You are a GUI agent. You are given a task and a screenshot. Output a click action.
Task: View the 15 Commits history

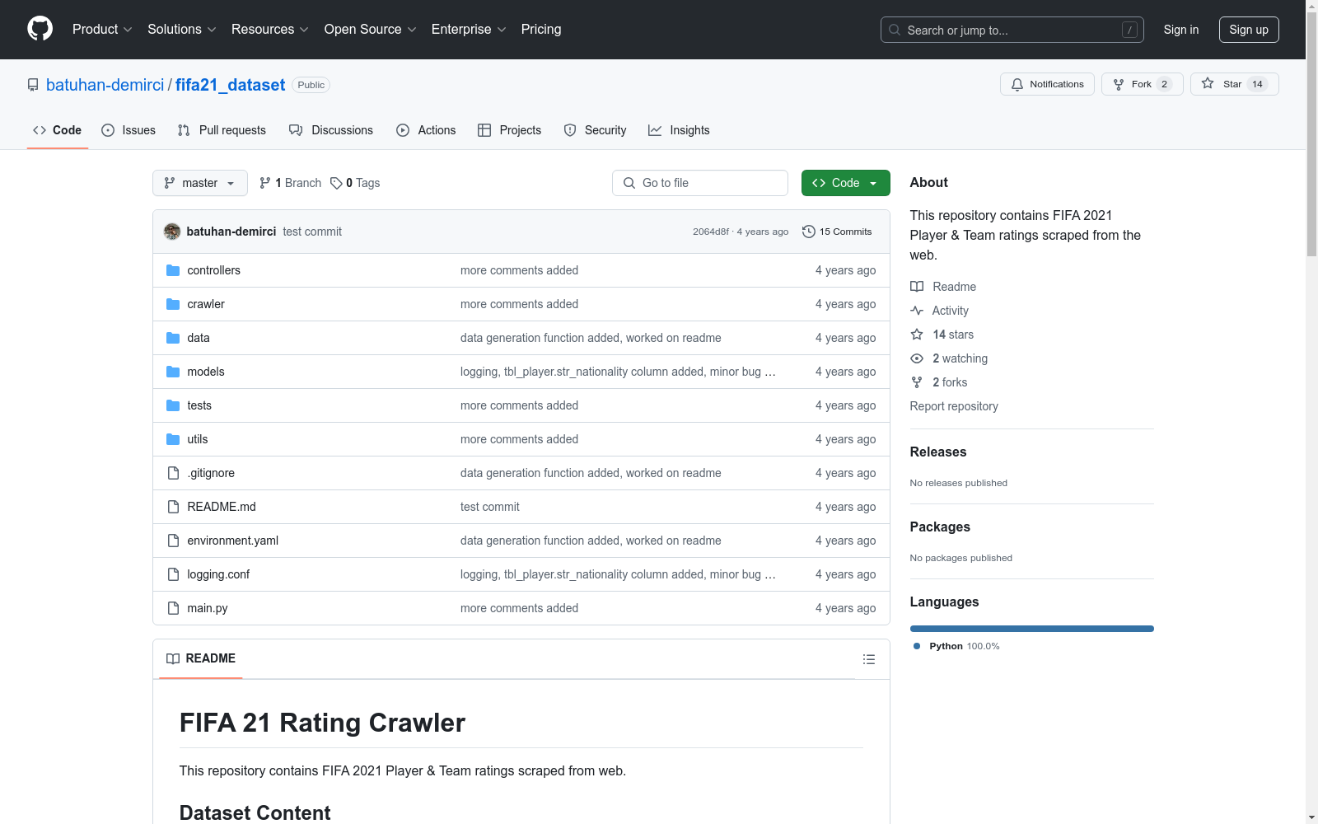click(837, 232)
